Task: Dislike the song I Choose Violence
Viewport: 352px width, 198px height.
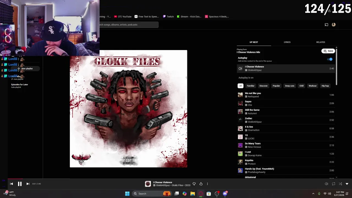Action: [x=194, y=184]
